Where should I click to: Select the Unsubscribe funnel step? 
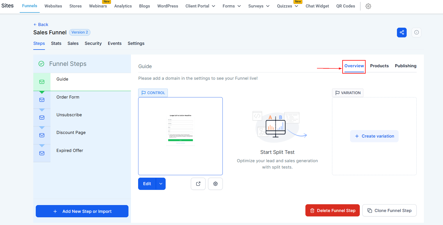(x=82, y=118)
